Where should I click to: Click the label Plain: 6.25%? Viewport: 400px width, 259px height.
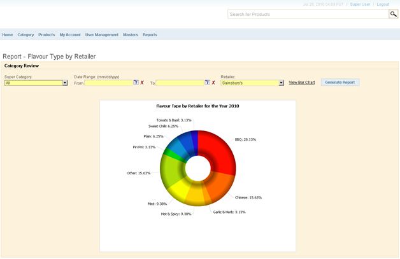[154, 136]
